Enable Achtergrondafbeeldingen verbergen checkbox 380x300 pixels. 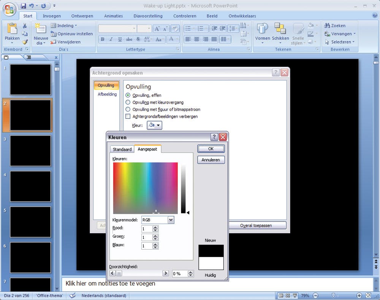pos(128,117)
